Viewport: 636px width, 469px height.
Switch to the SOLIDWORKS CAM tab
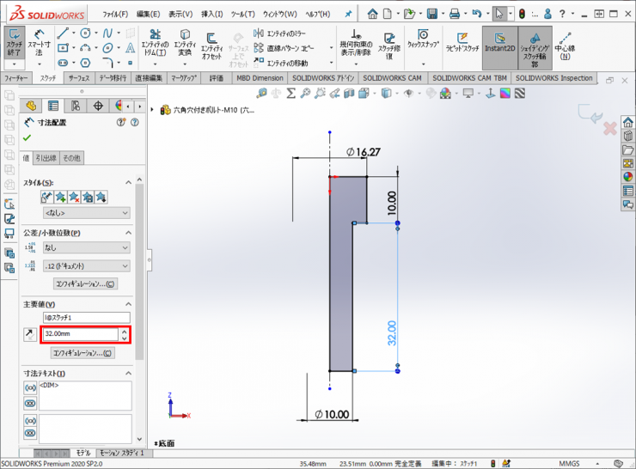coord(393,78)
